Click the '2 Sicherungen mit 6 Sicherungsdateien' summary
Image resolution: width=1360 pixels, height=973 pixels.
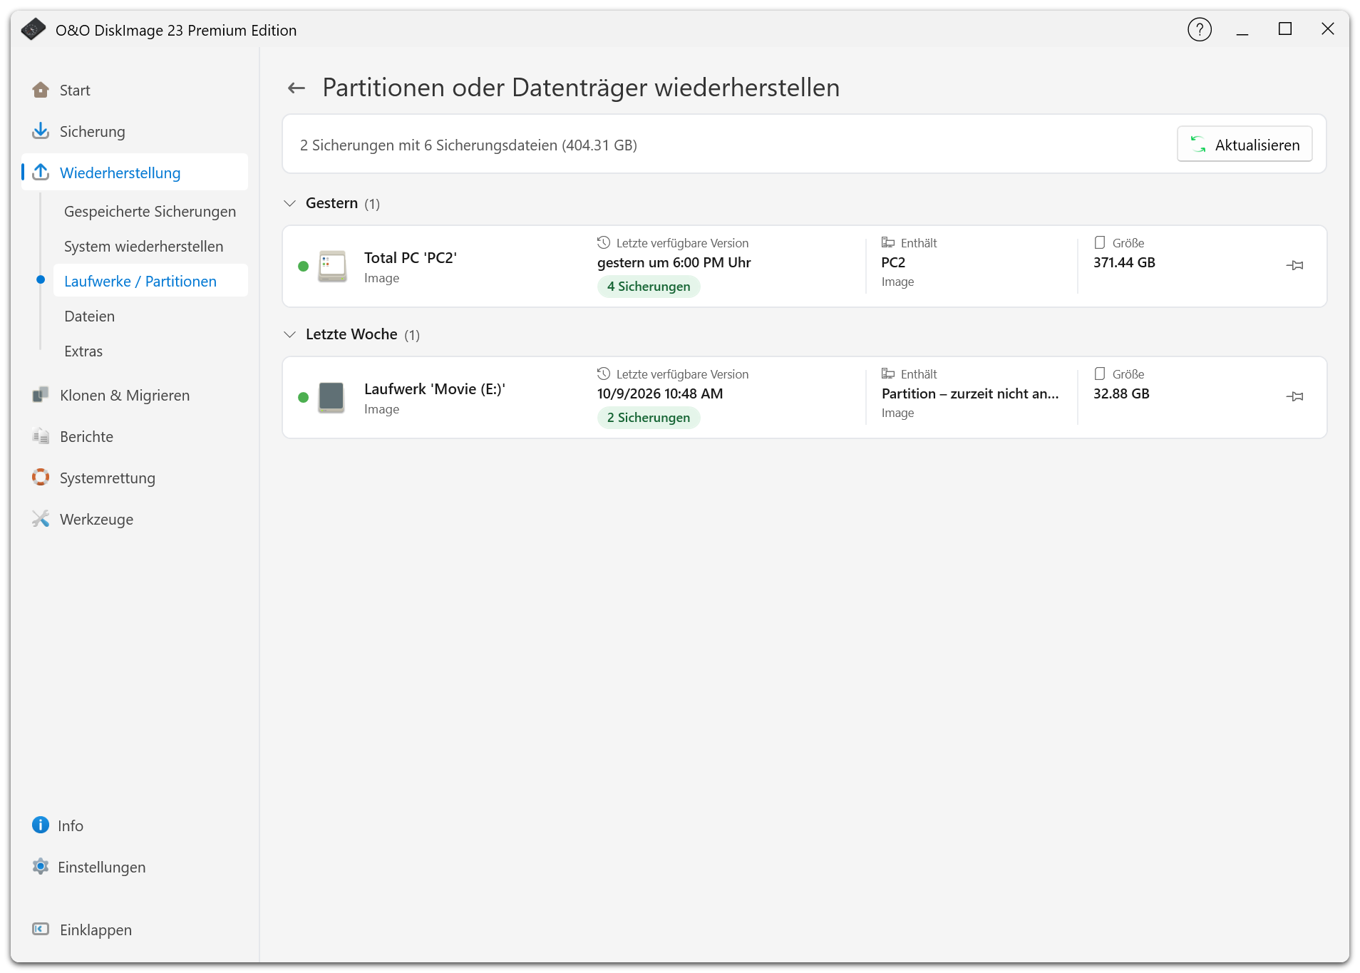click(x=468, y=145)
